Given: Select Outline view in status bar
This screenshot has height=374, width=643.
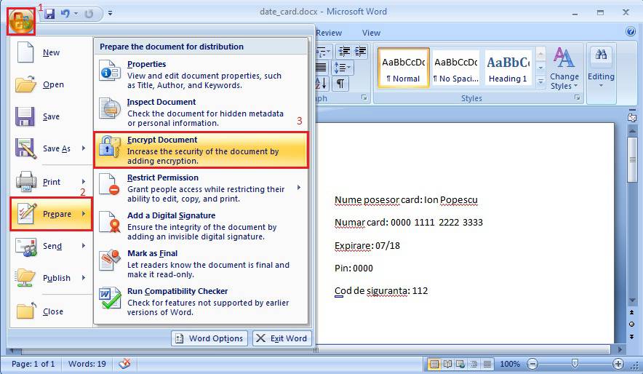Looking at the screenshot, I should tap(474, 364).
